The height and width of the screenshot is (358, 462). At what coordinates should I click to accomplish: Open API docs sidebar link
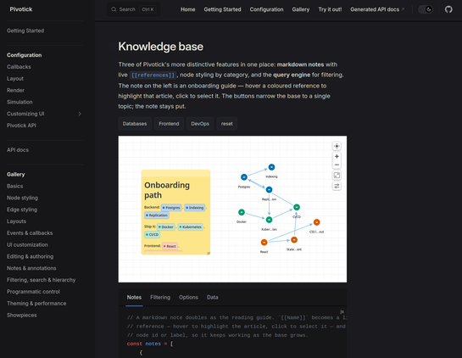click(x=18, y=150)
